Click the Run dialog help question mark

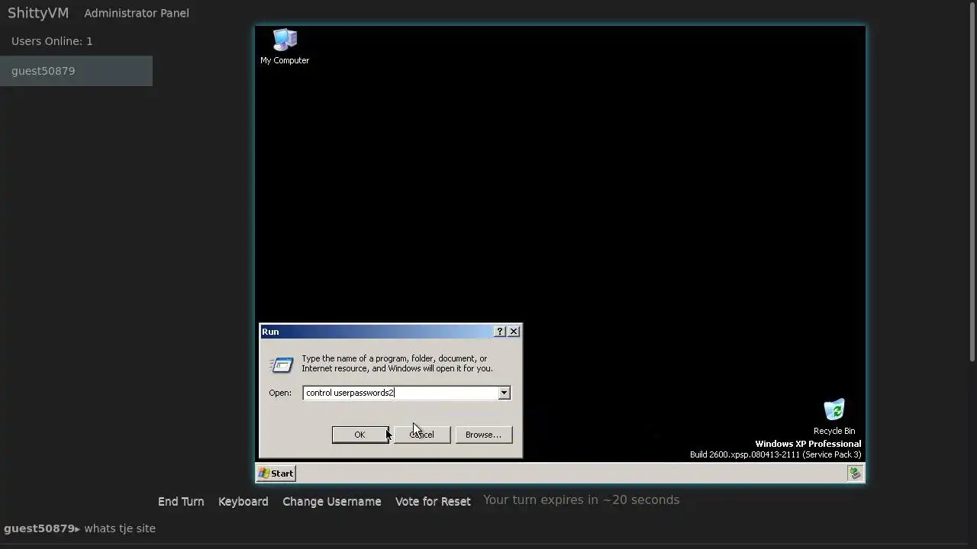[x=500, y=332]
